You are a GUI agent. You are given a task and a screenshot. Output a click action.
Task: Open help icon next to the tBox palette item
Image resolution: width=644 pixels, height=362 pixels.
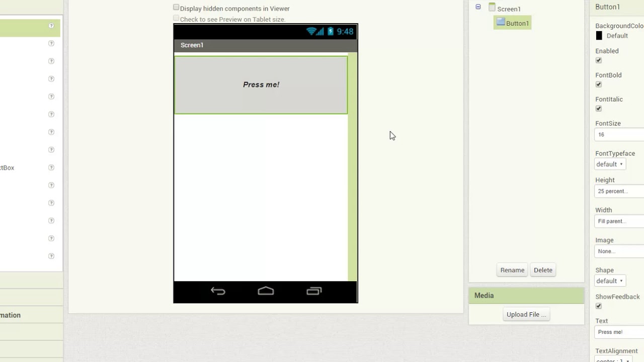51,167
